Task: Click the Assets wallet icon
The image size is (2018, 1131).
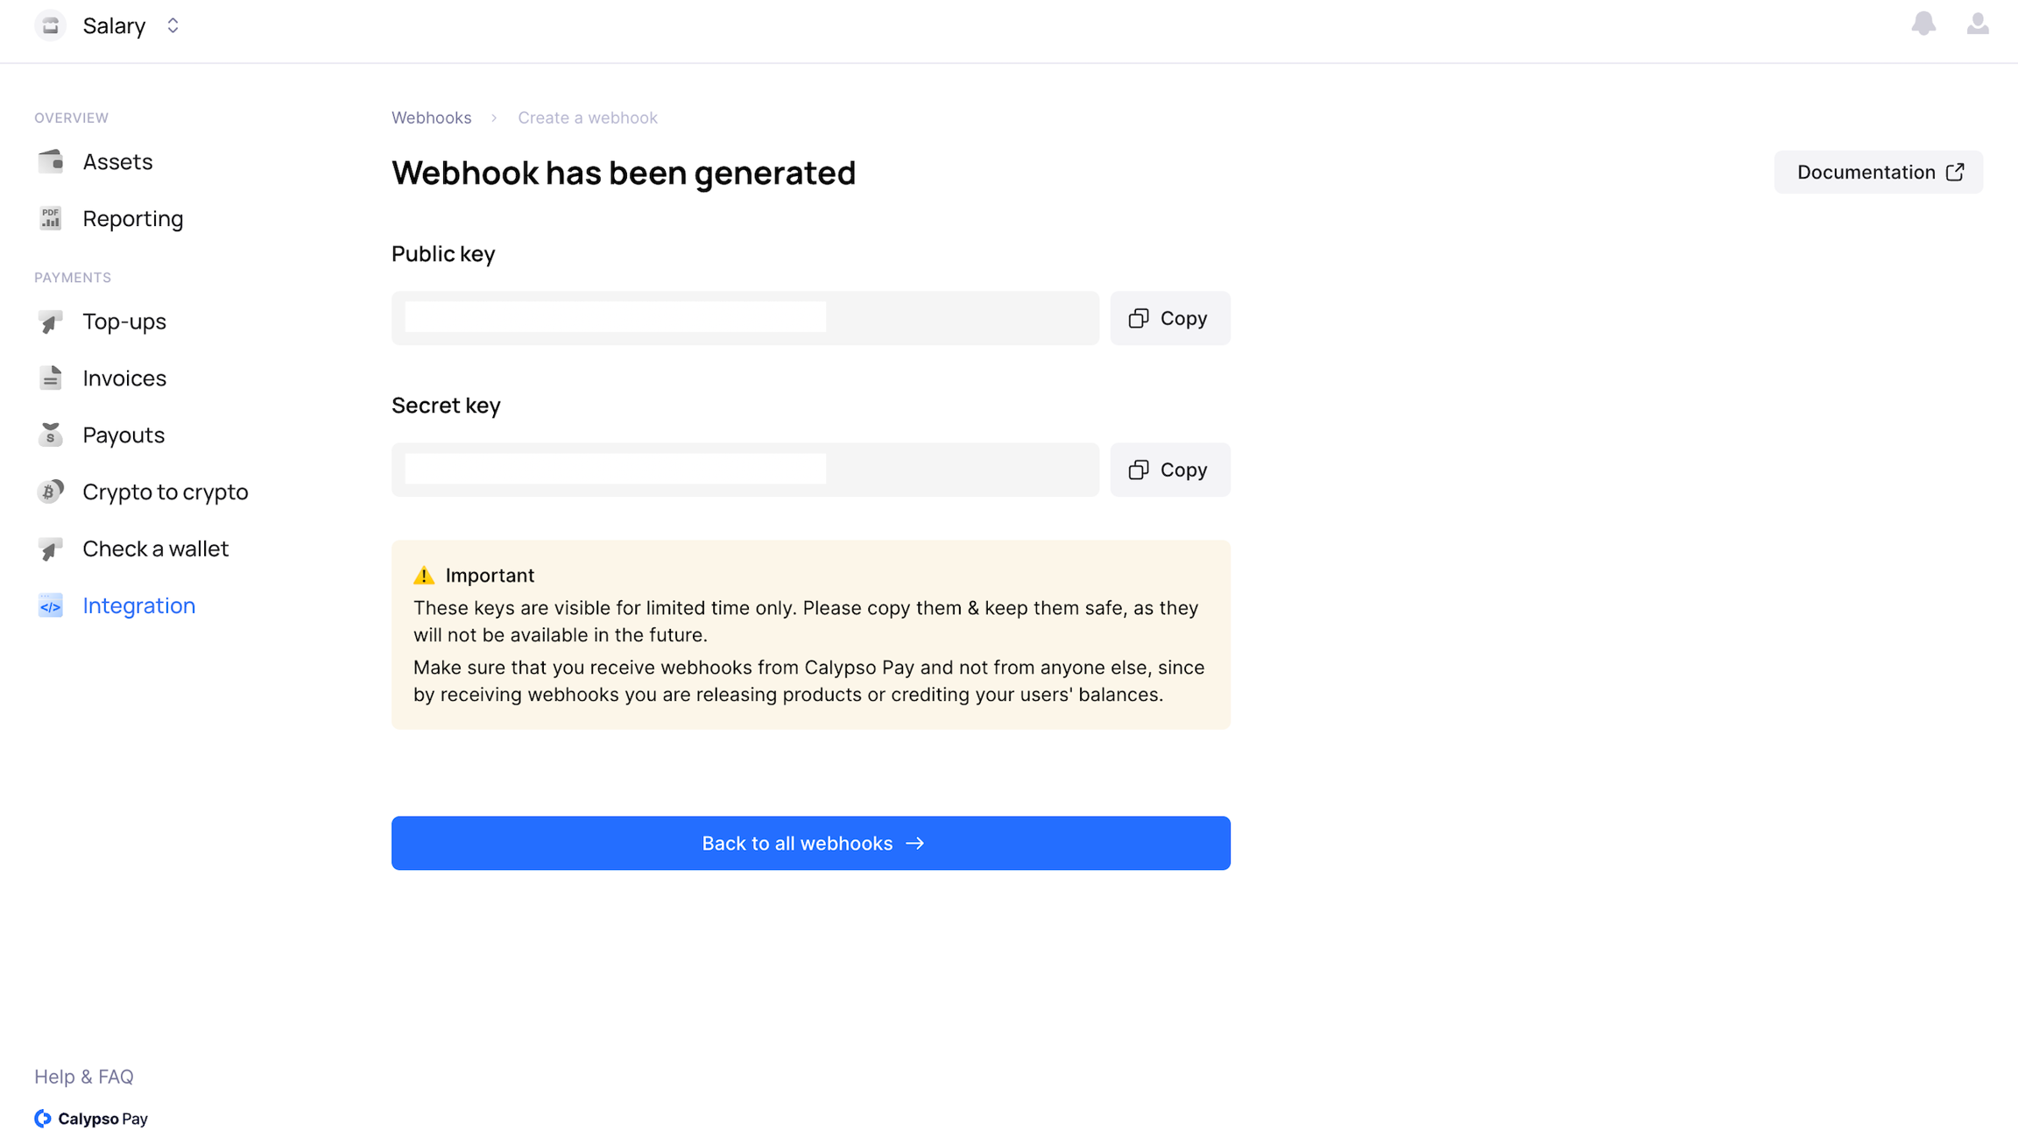Action: click(51, 161)
